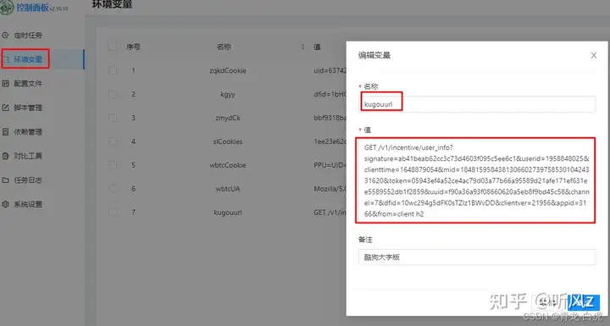Close the 编辑变量 dialog
610x326 pixels.
(594, 55)
